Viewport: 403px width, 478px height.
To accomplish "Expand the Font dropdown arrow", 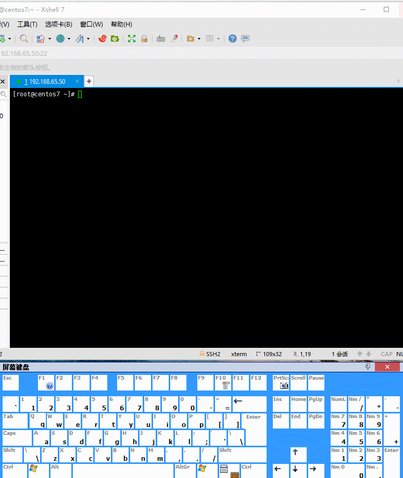I will [89, 39].
